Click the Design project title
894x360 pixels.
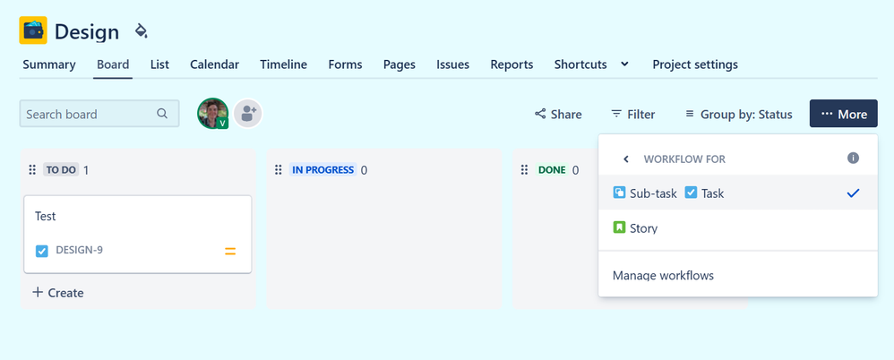tap(87, 31)
